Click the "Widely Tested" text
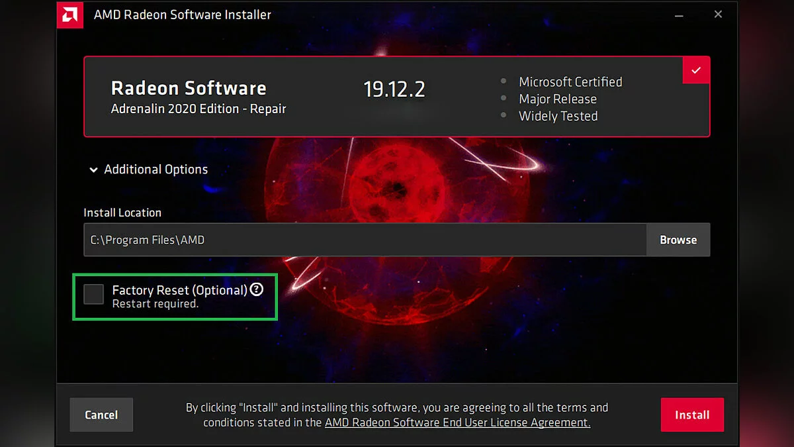The width and height of the screenshot is (794, 447). click(x=558, y=117)
